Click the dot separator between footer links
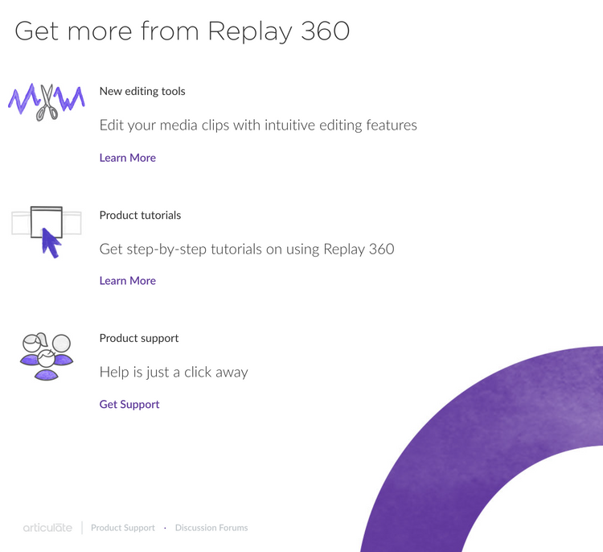The height and width of the screenshot is (552, 603). point(165,528)
